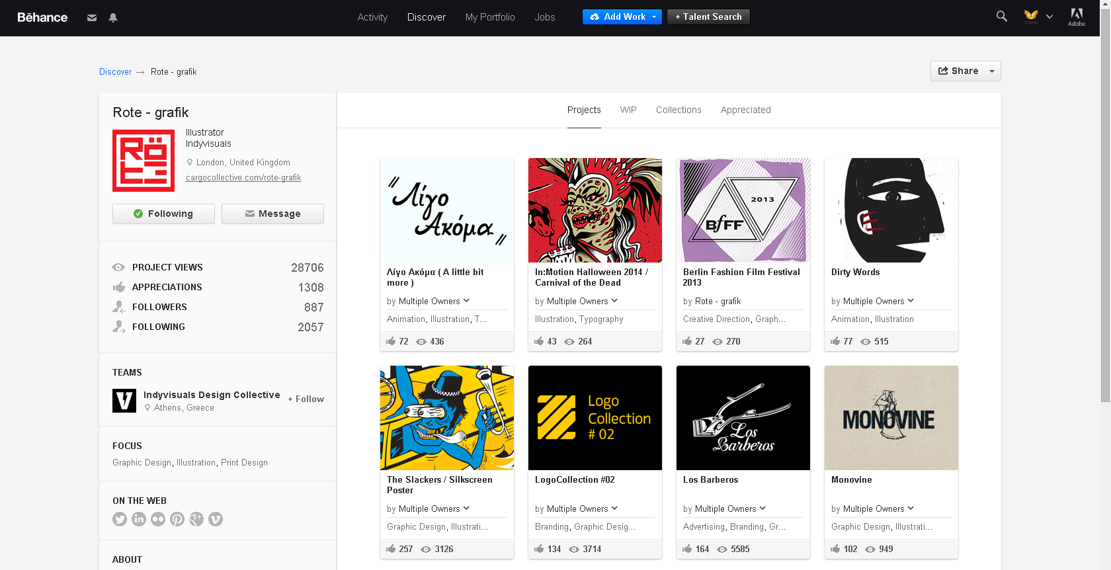Open the Share dropdown arrow
The width and height of the screenshot is (1111, 570).
pyautogui.click(x=992, y=71)
